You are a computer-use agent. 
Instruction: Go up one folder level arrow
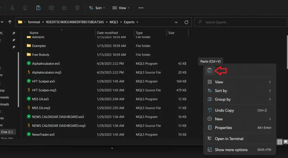pos(10,22)
